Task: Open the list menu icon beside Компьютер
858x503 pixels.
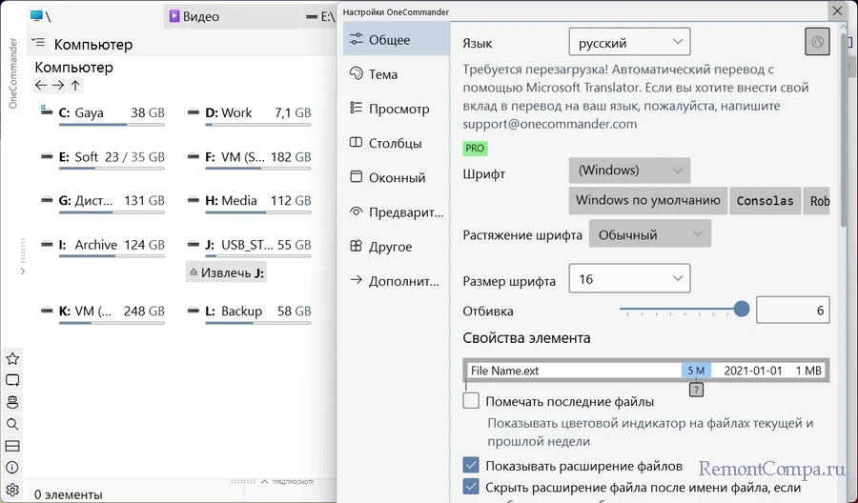Action: coord(38,43)
